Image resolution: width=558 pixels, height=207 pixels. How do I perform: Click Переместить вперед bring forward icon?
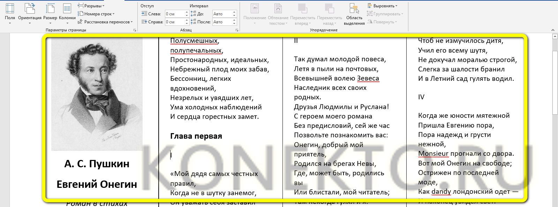[x=302, y=8]
